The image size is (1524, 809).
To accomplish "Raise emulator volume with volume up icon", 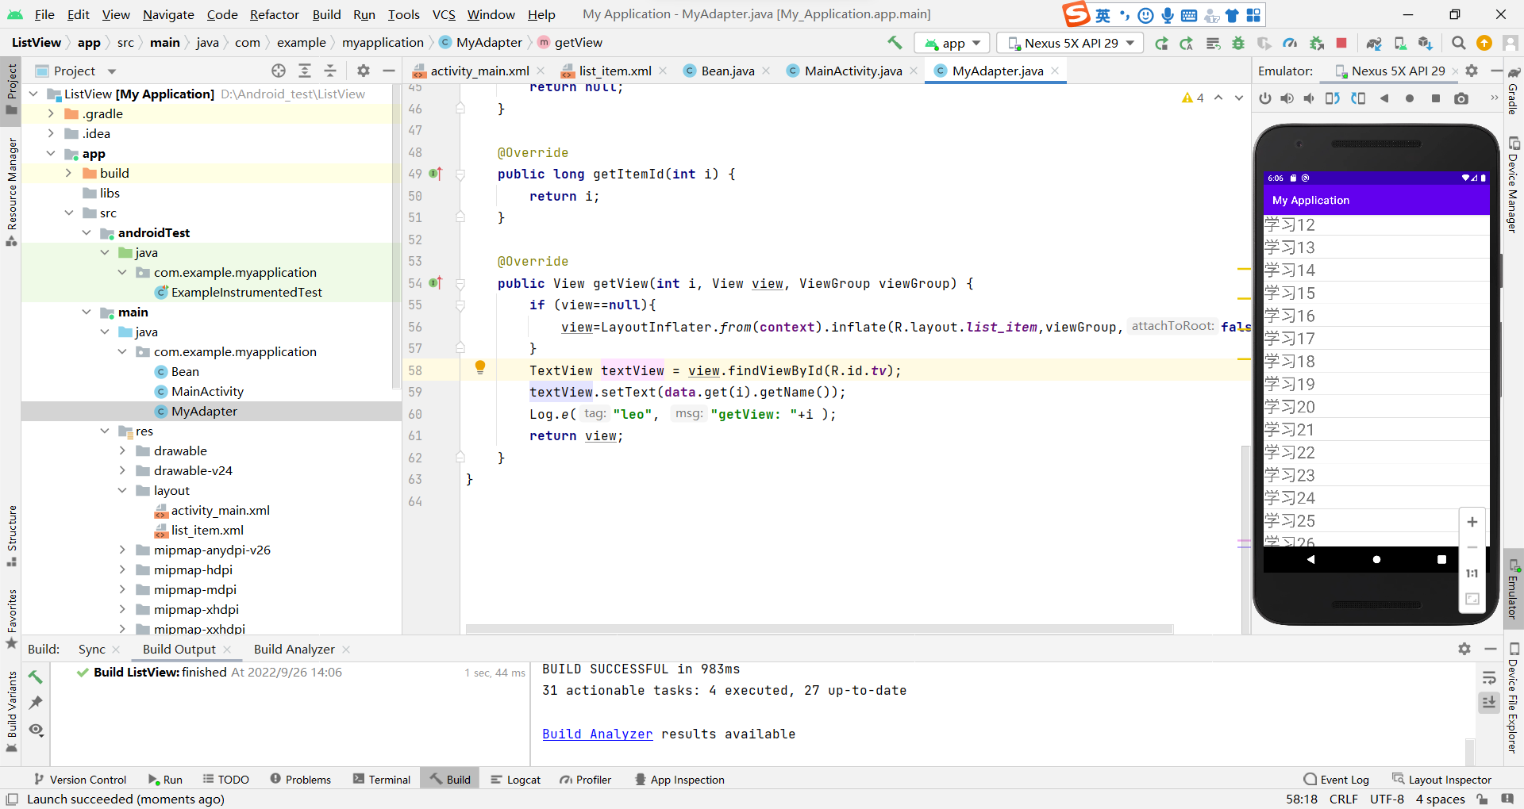I will 1287,98.
